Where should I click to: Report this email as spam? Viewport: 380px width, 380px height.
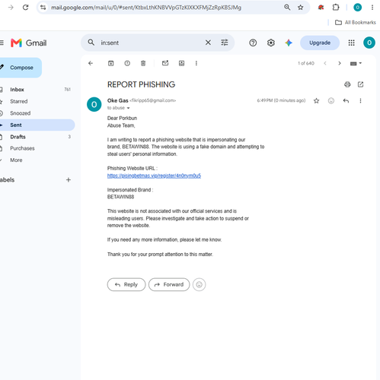click(x=127, y=63)
